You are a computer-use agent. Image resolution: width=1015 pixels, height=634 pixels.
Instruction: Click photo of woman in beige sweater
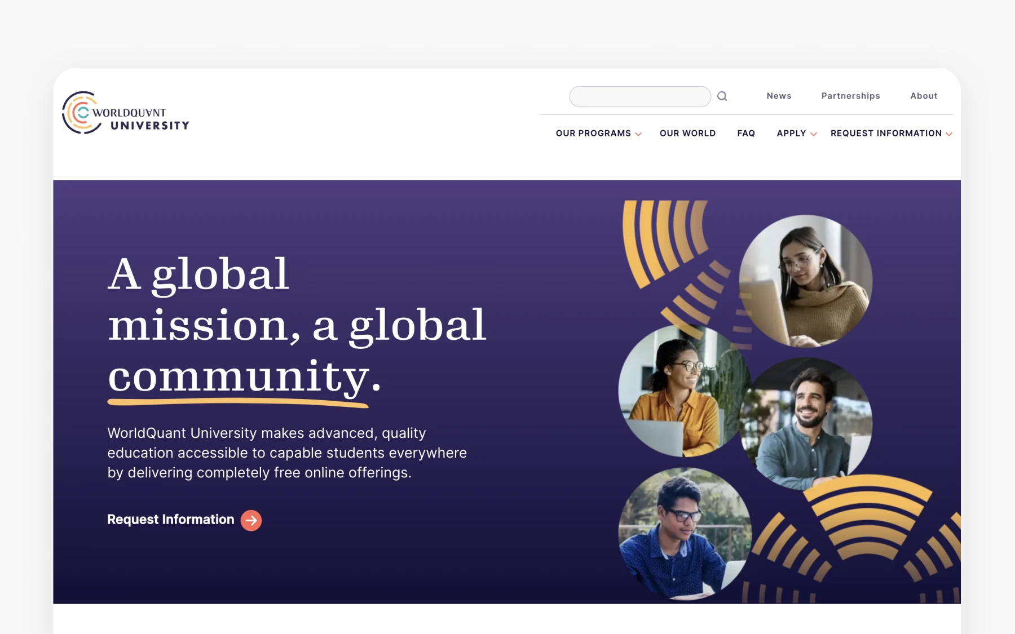[805, 281]
